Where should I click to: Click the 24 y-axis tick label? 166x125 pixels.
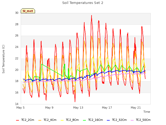coord(17,47)
